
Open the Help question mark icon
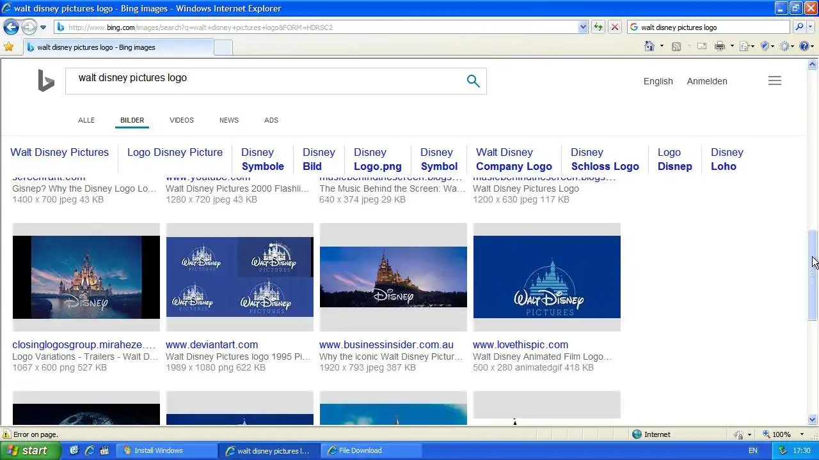point(805,46)
